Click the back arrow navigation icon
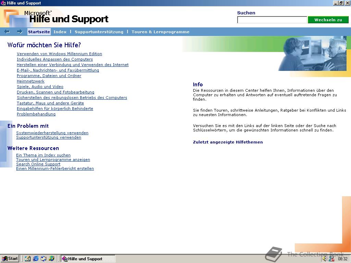Image resolution: width=351 pixels, height=263 pixels. tap(7, 32)
